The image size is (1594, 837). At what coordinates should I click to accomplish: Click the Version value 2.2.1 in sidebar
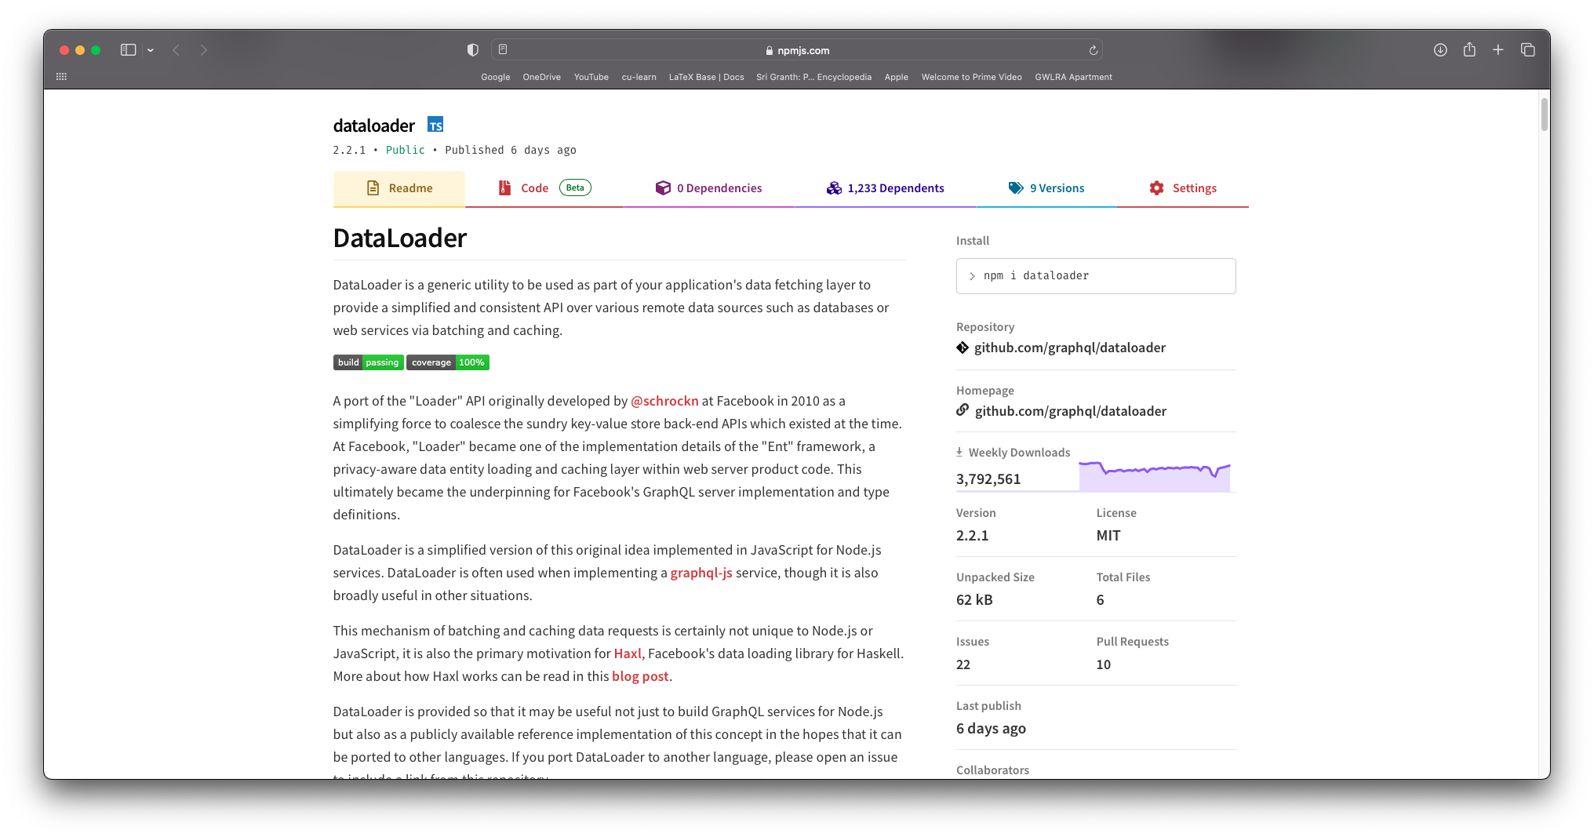[x=972, y=536]
